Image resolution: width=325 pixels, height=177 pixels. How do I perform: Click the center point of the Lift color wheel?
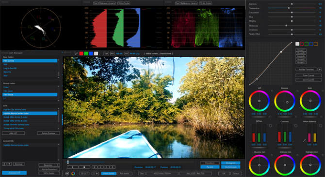click(x=259, y=101)
